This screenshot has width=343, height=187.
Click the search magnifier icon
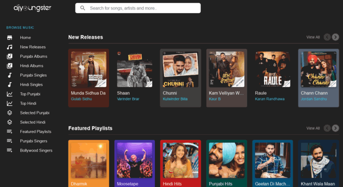pyautogui.click(x=83, y=8)
